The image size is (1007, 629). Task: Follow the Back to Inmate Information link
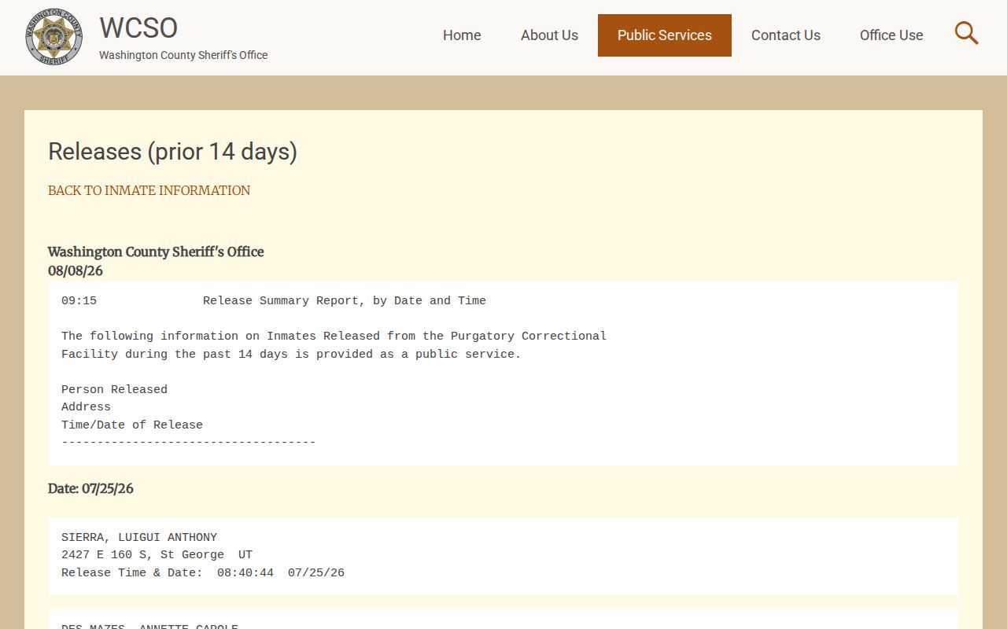tap(149, 190)
